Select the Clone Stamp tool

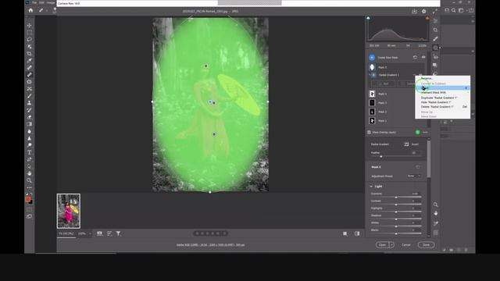click(x=30, y=103)
